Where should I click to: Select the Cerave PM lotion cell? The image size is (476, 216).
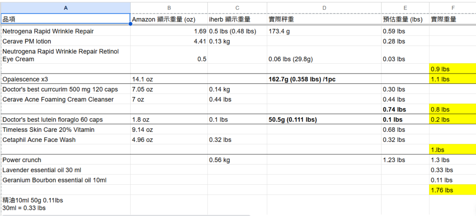[x=65, y=41]
